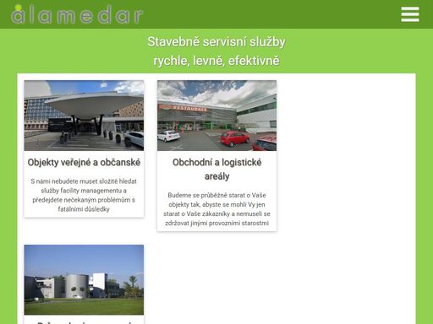Click the alamedar logo

tap(77, 14)
